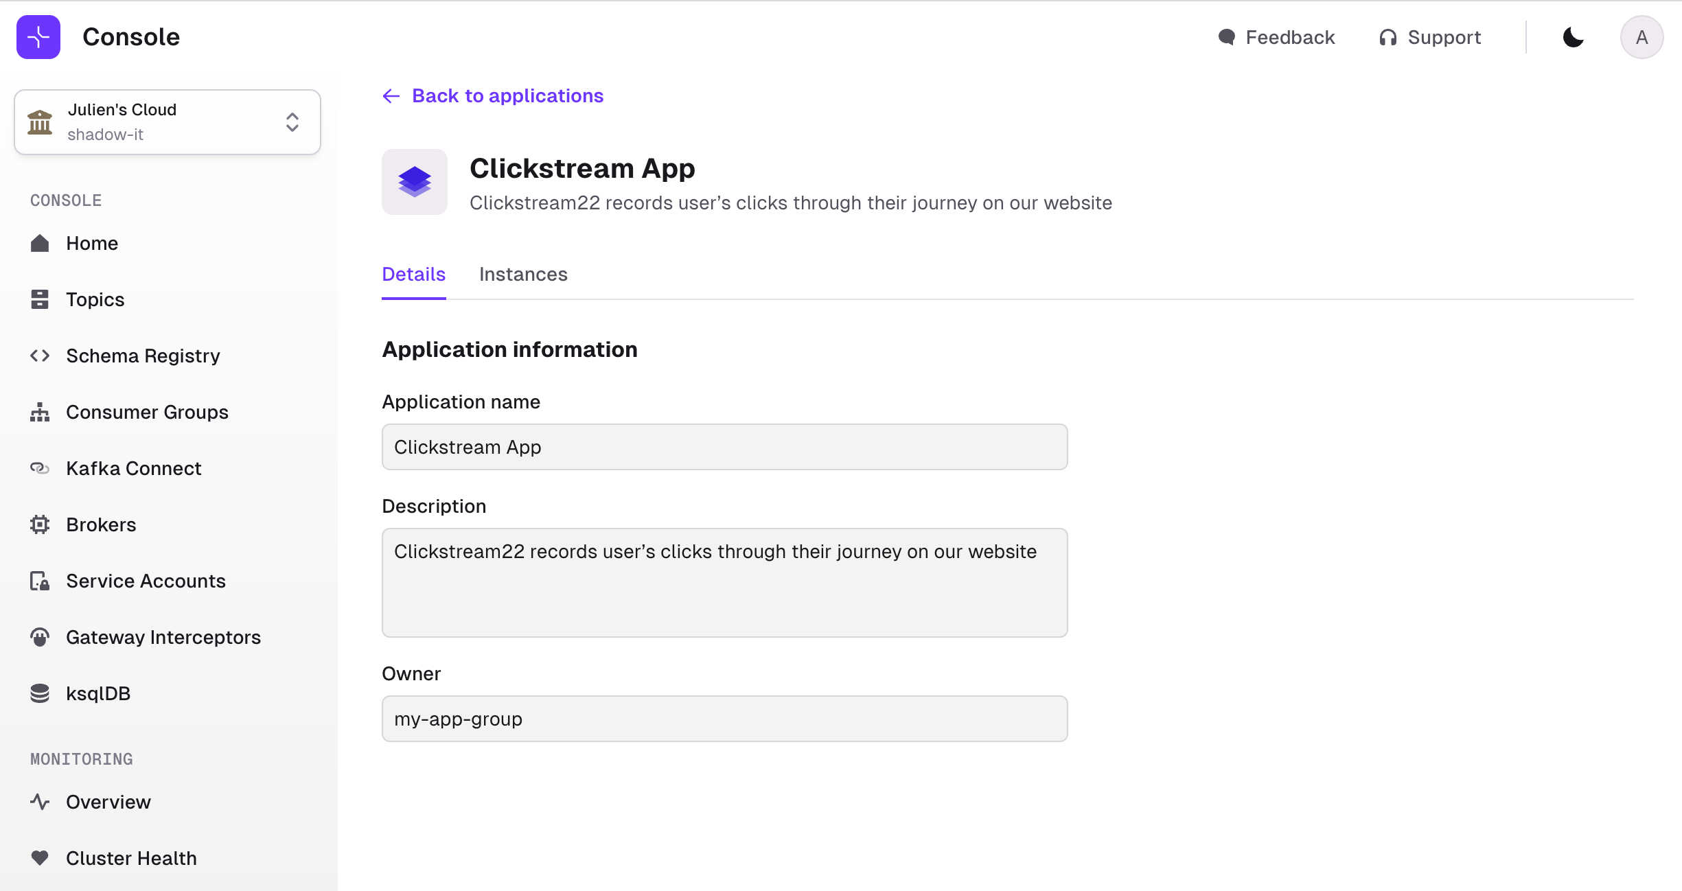Select the Owner input field
This screenshot has width=1682, height=891.
[725, 719]
